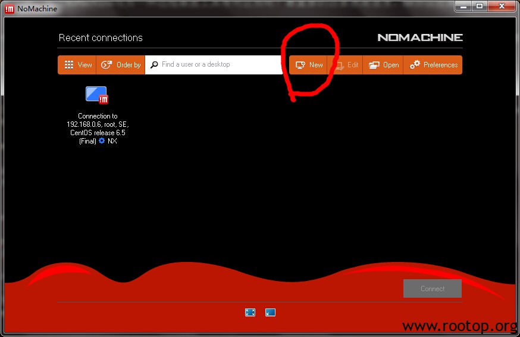Click the Connect button
Screen dimensions: 520x337
433,289
